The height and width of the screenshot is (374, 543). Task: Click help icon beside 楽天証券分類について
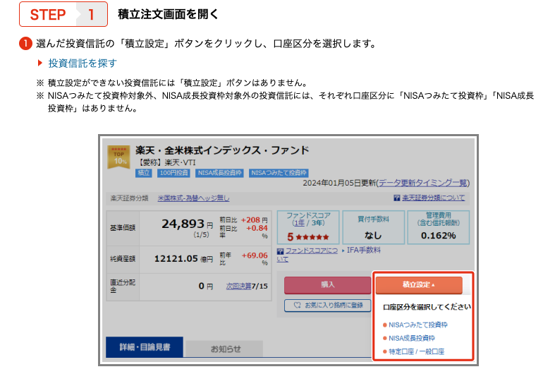point(397,198)
